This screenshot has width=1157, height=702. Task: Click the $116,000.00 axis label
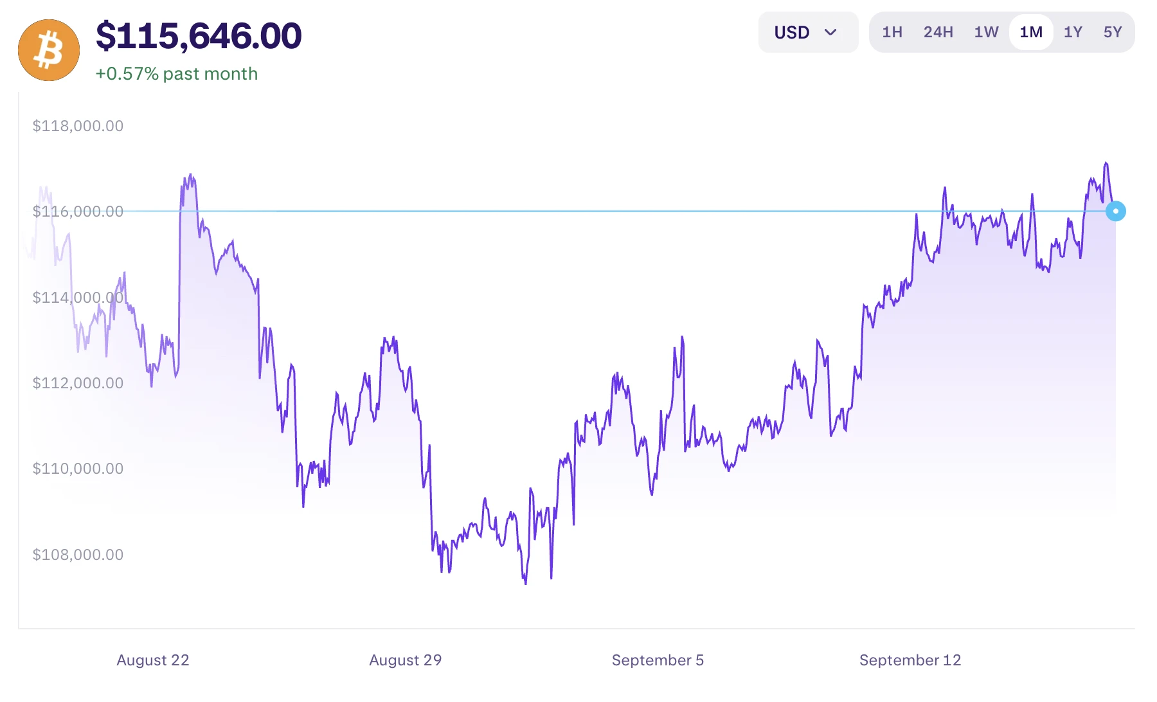(78, 212)
